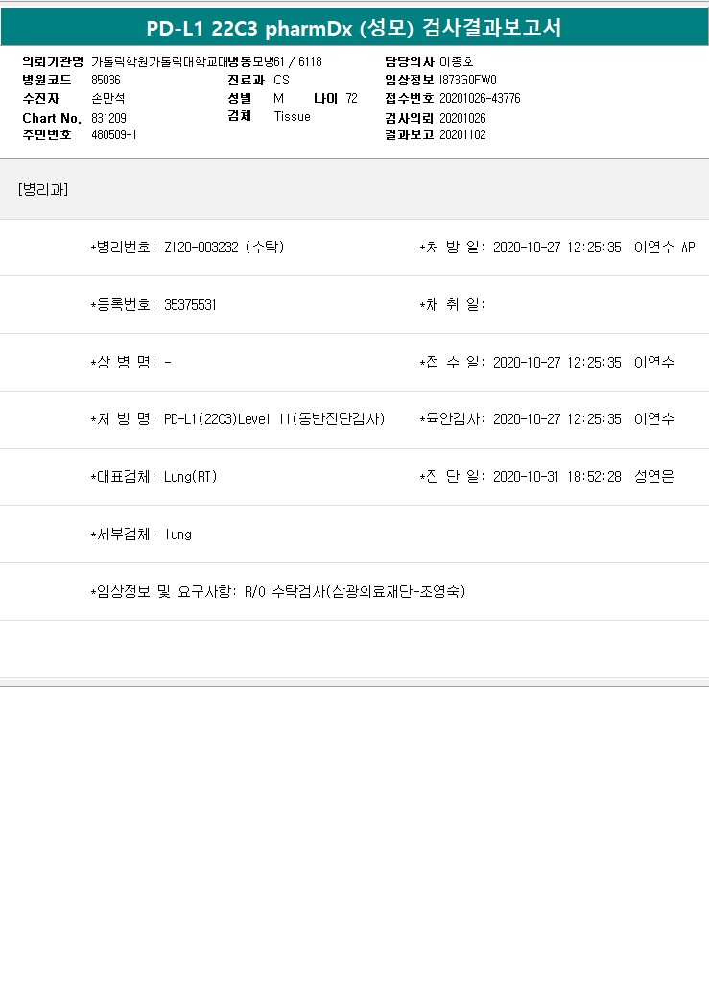
Task: Click the '*상 병 명: -' row
Action: (131, 362)
